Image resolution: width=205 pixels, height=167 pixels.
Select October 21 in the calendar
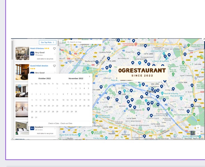pyautogui.click(x=53, y=106)
